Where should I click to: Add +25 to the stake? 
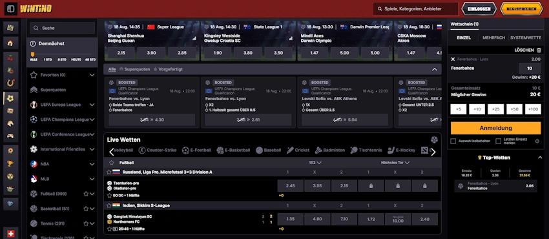click(495, 109)
